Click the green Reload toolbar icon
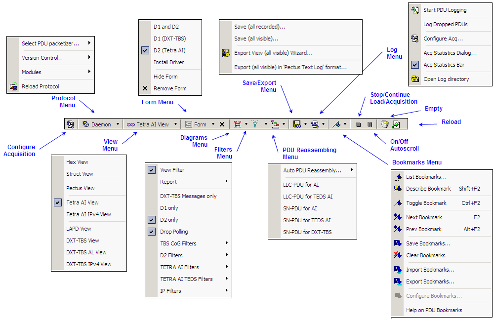 click(396, 124)
